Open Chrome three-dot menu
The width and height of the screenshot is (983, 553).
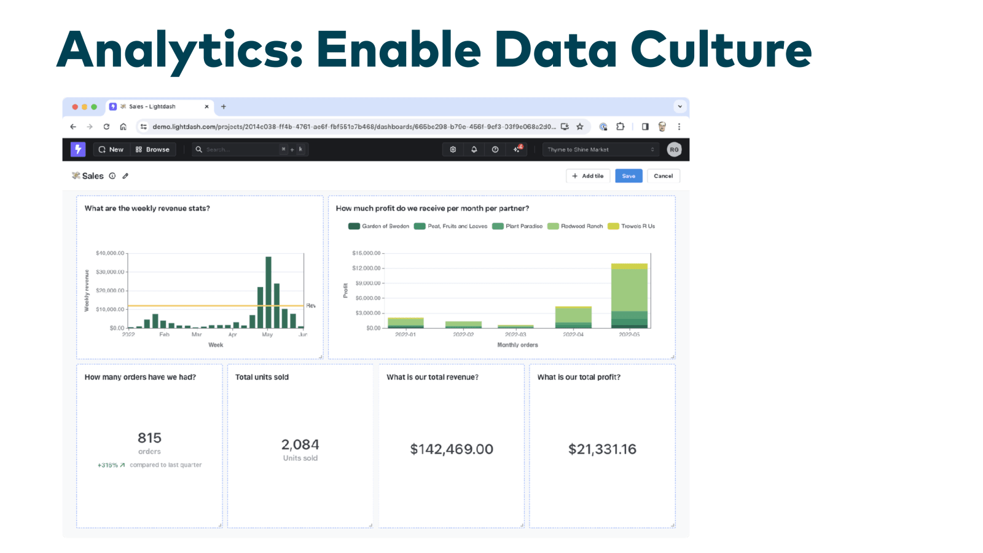[x=679, y=127]
